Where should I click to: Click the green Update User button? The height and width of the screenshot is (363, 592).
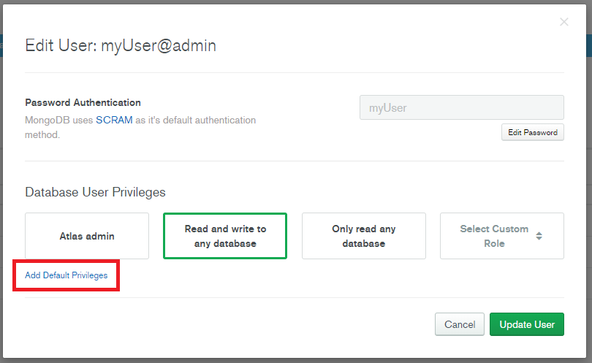point(526,324)
